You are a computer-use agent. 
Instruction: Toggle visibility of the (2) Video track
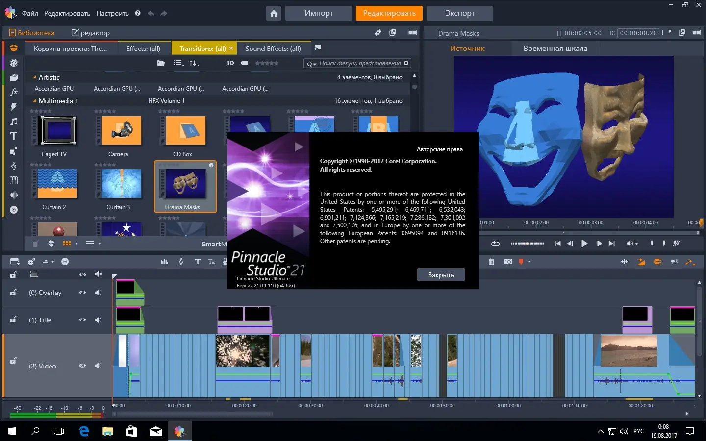click(x=82, y=366)
